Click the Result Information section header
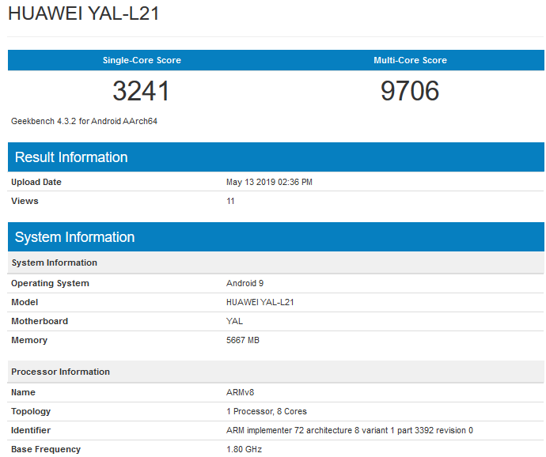 (276, 157)
